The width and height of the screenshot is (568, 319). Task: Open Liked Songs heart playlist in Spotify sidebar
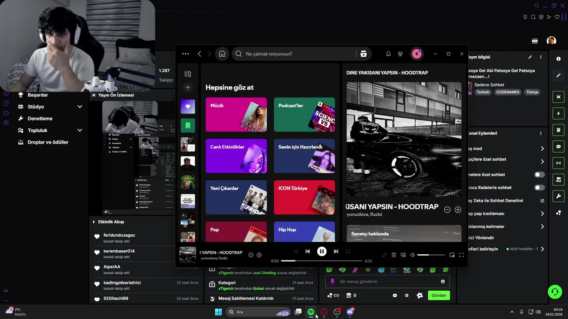pos(188,106)
